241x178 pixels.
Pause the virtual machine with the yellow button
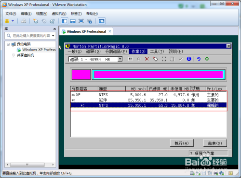pos(7,21)
